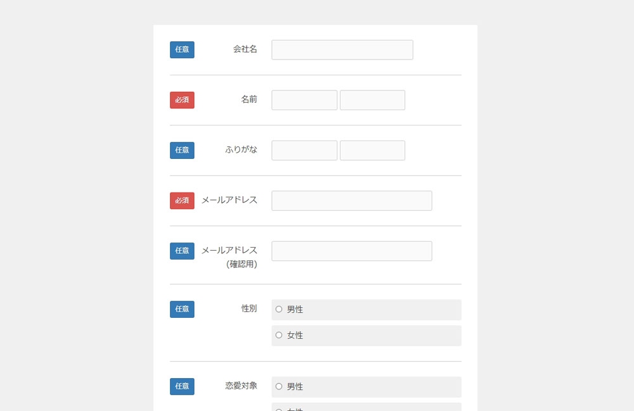
Task: Click the 性別 field label
Action: coord(249,308)
